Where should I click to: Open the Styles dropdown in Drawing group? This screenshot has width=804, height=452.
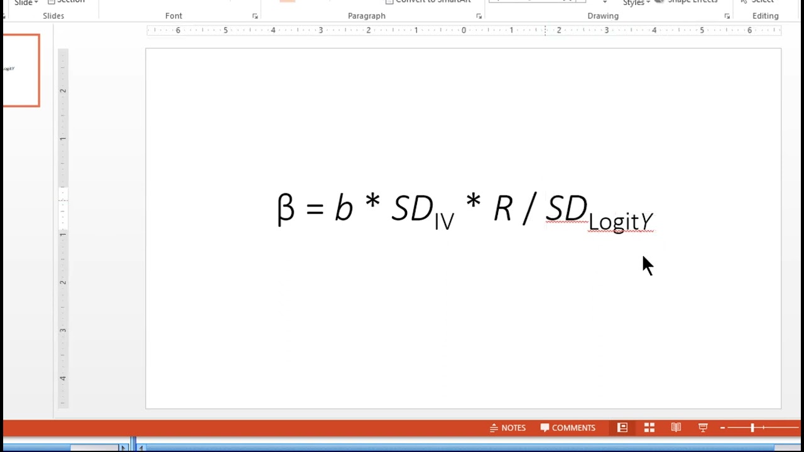pyautogui.click(x=636, y=3)
